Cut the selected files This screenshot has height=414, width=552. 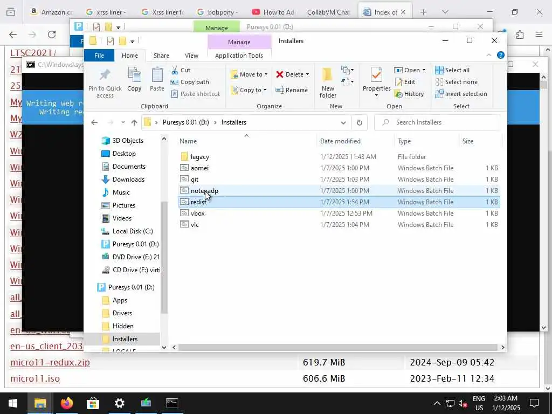pyautogui.click(x=181, y=70)
